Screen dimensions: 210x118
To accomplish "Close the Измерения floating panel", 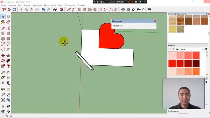I will click(x=155, y=21).
